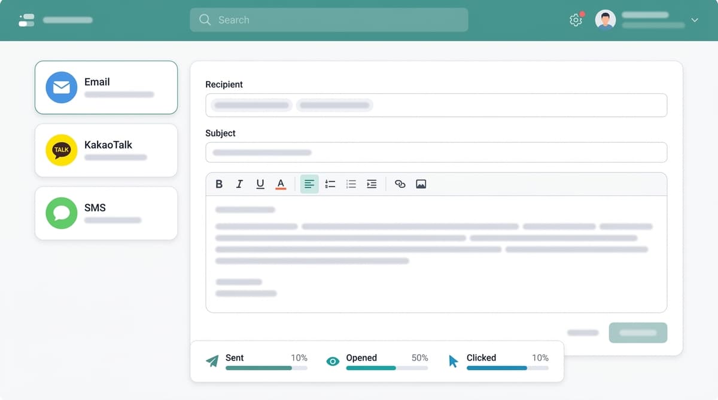Click the insert image icon
The width and height of the screenshot is (718, 400).
[421, 184]
